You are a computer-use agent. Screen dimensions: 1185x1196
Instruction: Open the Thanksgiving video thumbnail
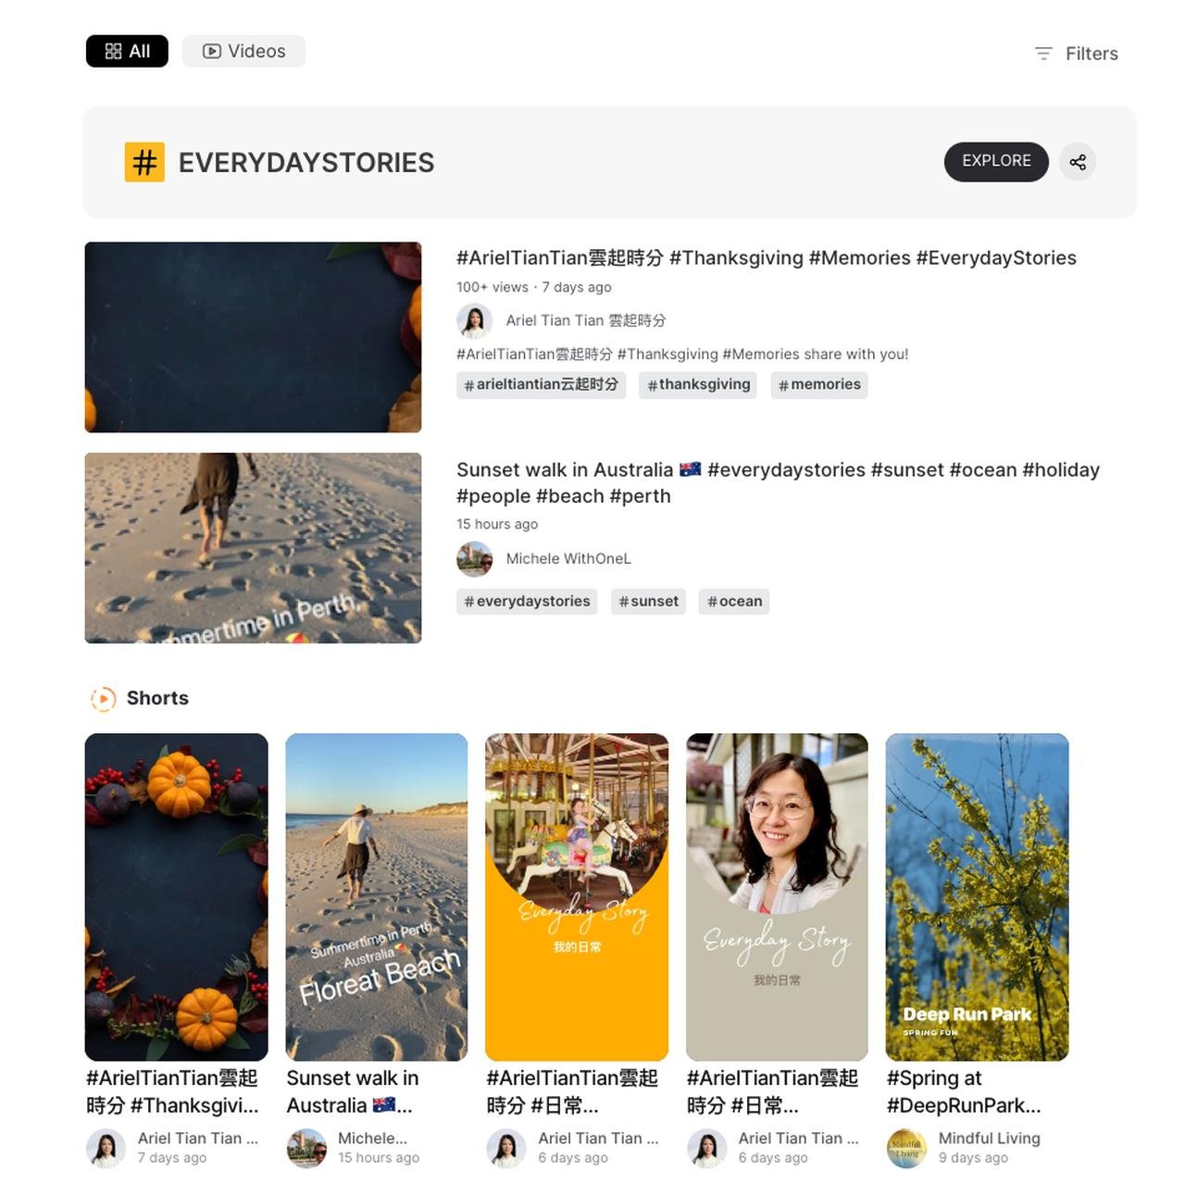[253, 337]
